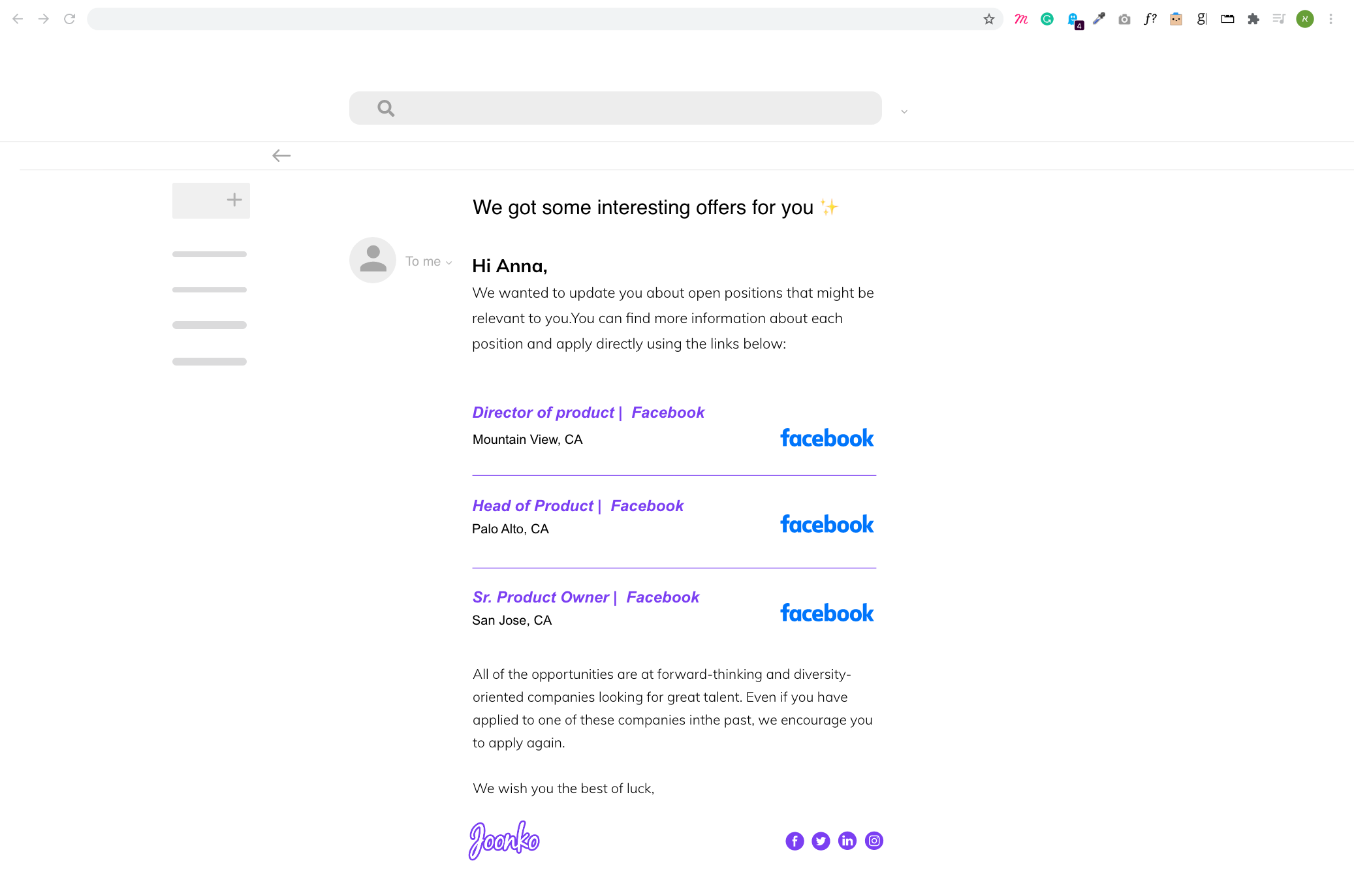Bookmark this page with the star icon
This screenshot has width=1354, height=876.
pos(989,19)
